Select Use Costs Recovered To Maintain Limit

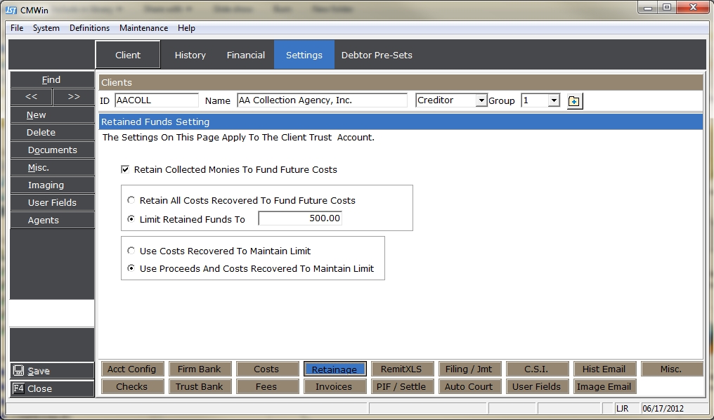tap(131, 251)
